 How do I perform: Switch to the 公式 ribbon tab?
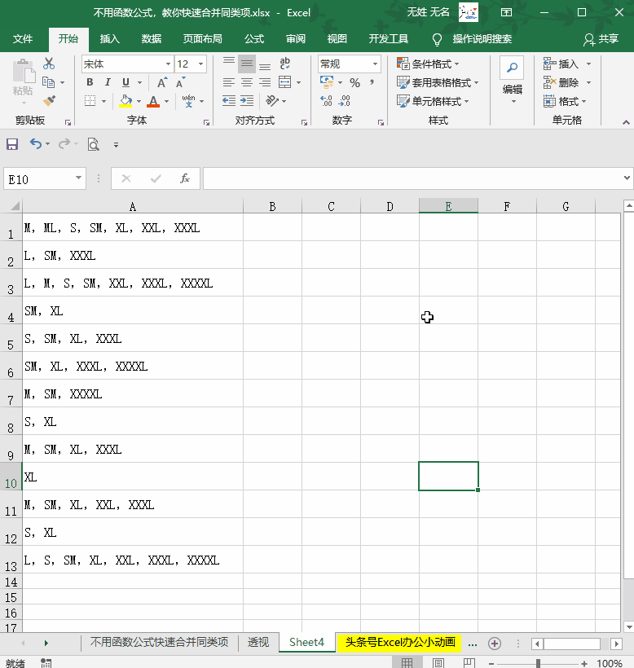pyautogui.click(x=254, y=39)
